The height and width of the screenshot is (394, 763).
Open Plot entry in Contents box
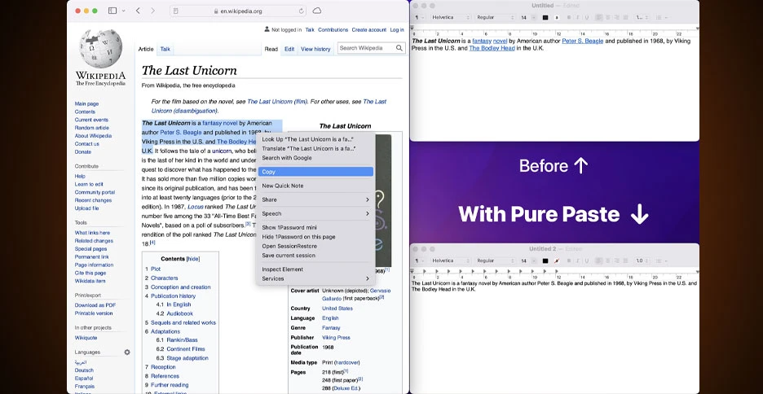click(155, 269)
